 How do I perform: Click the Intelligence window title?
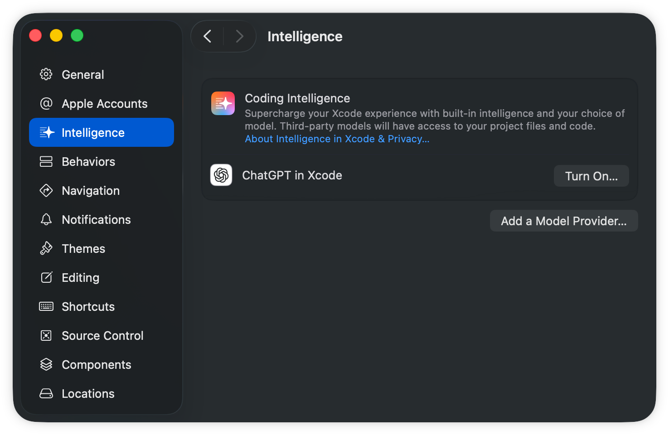click(305, 36)
